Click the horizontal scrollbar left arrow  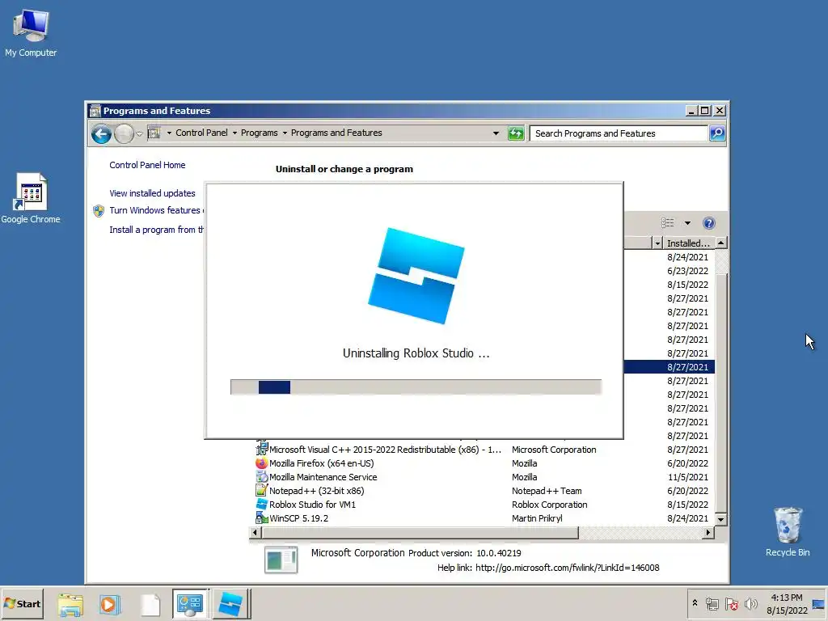[255, 533]
